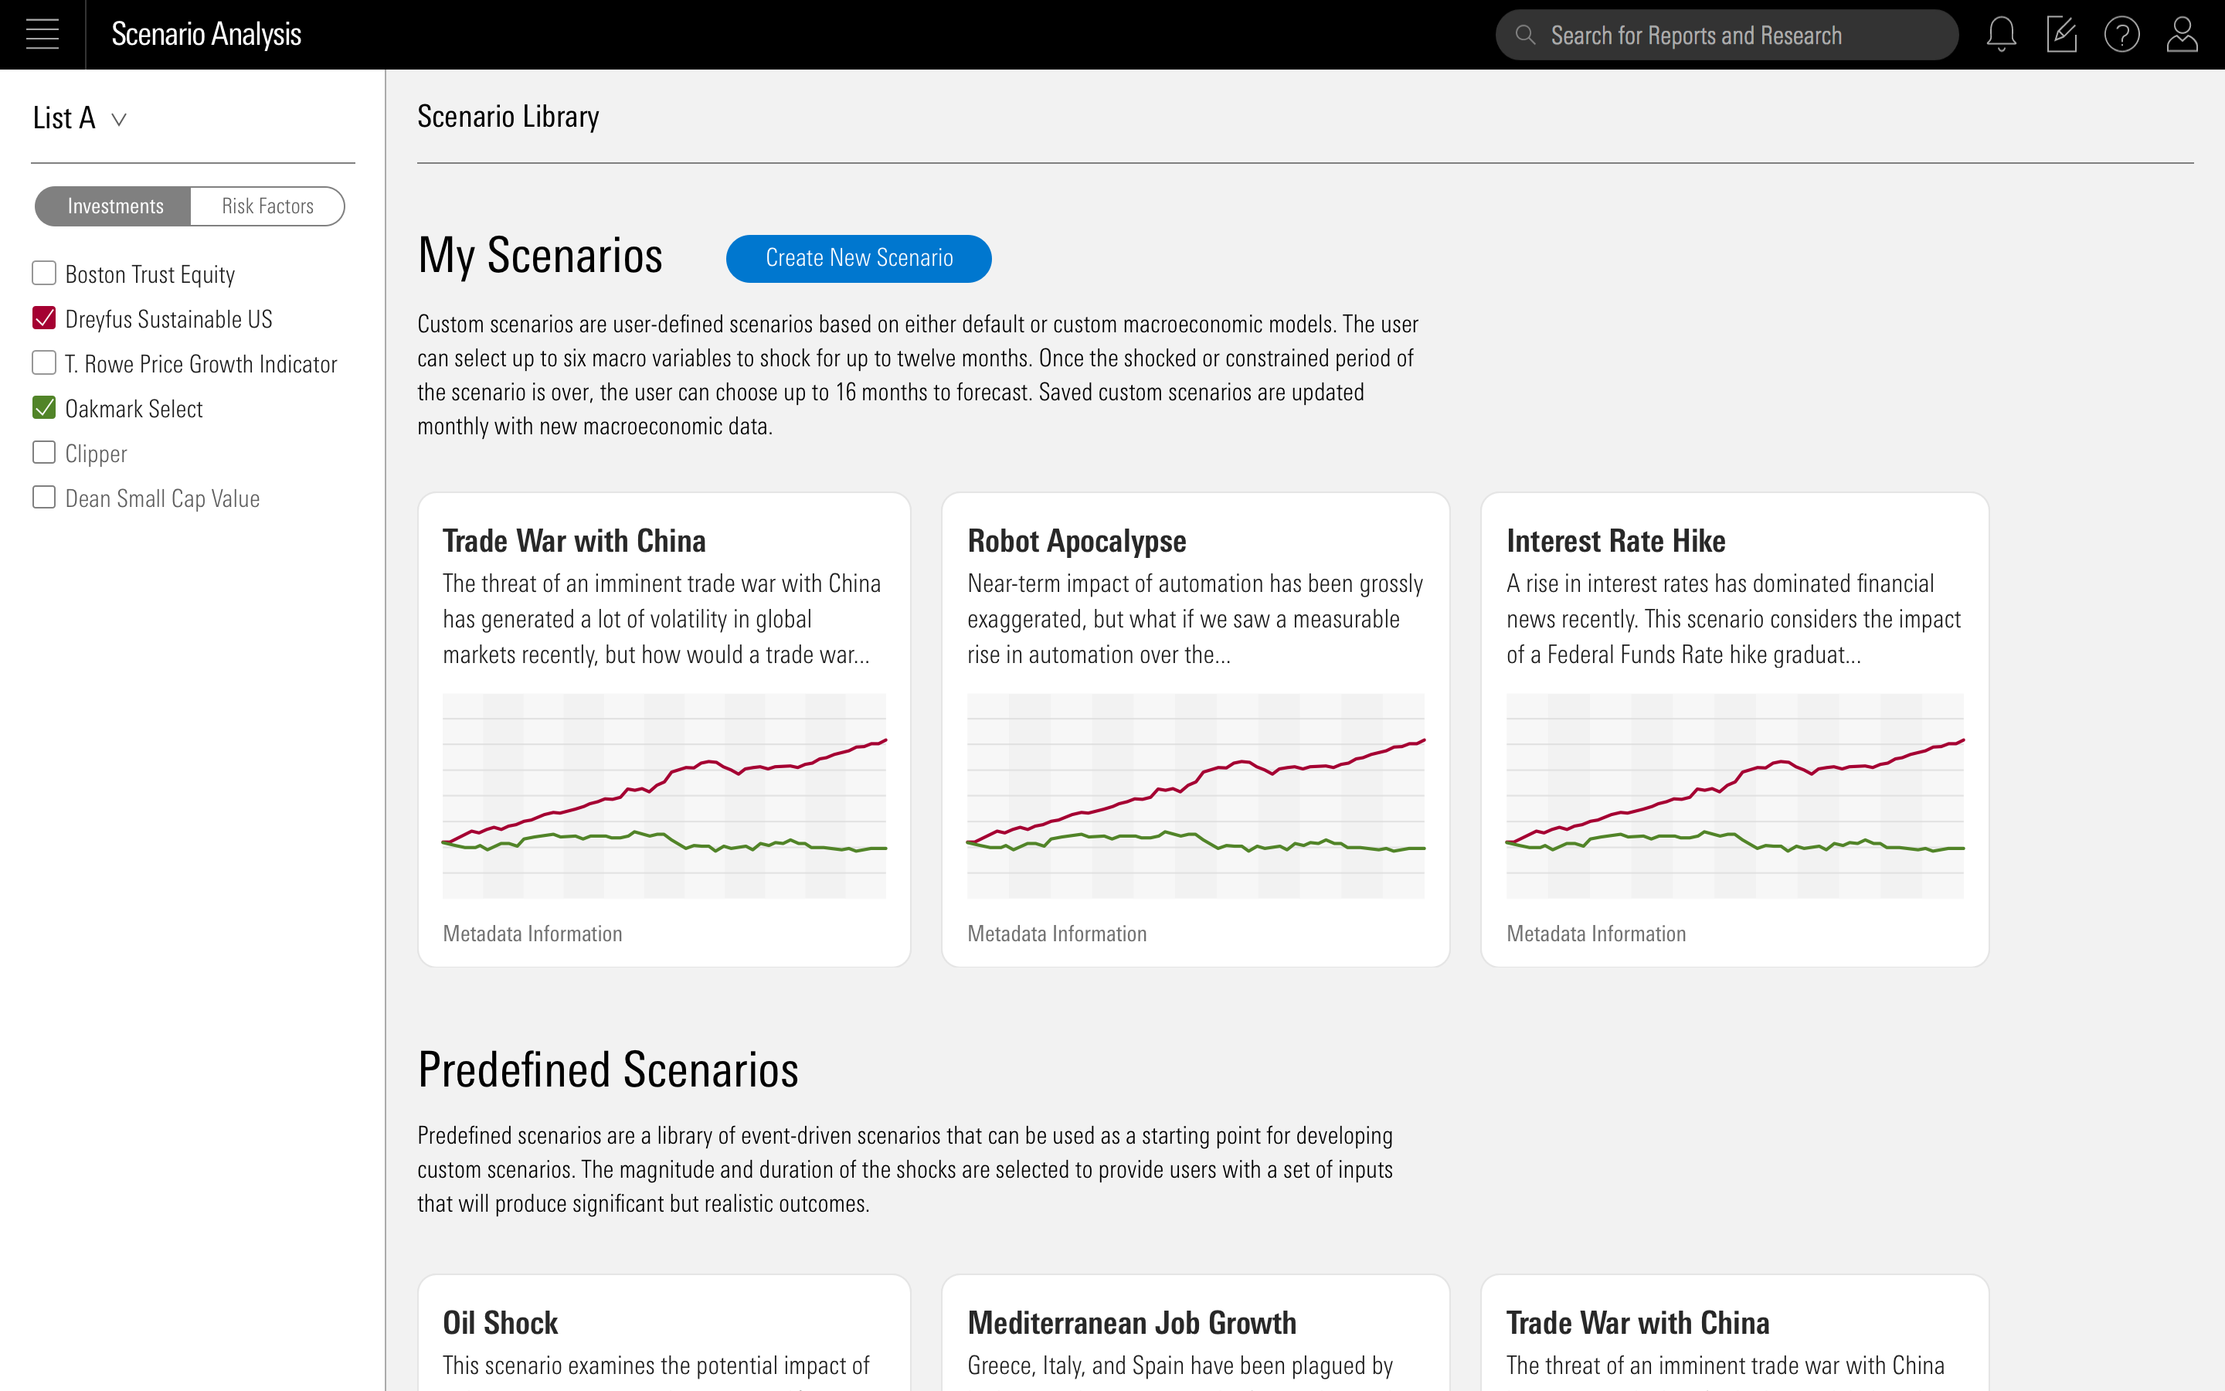Select the Investments tab
The image size is (2225, 1391).
click(115, 206)
